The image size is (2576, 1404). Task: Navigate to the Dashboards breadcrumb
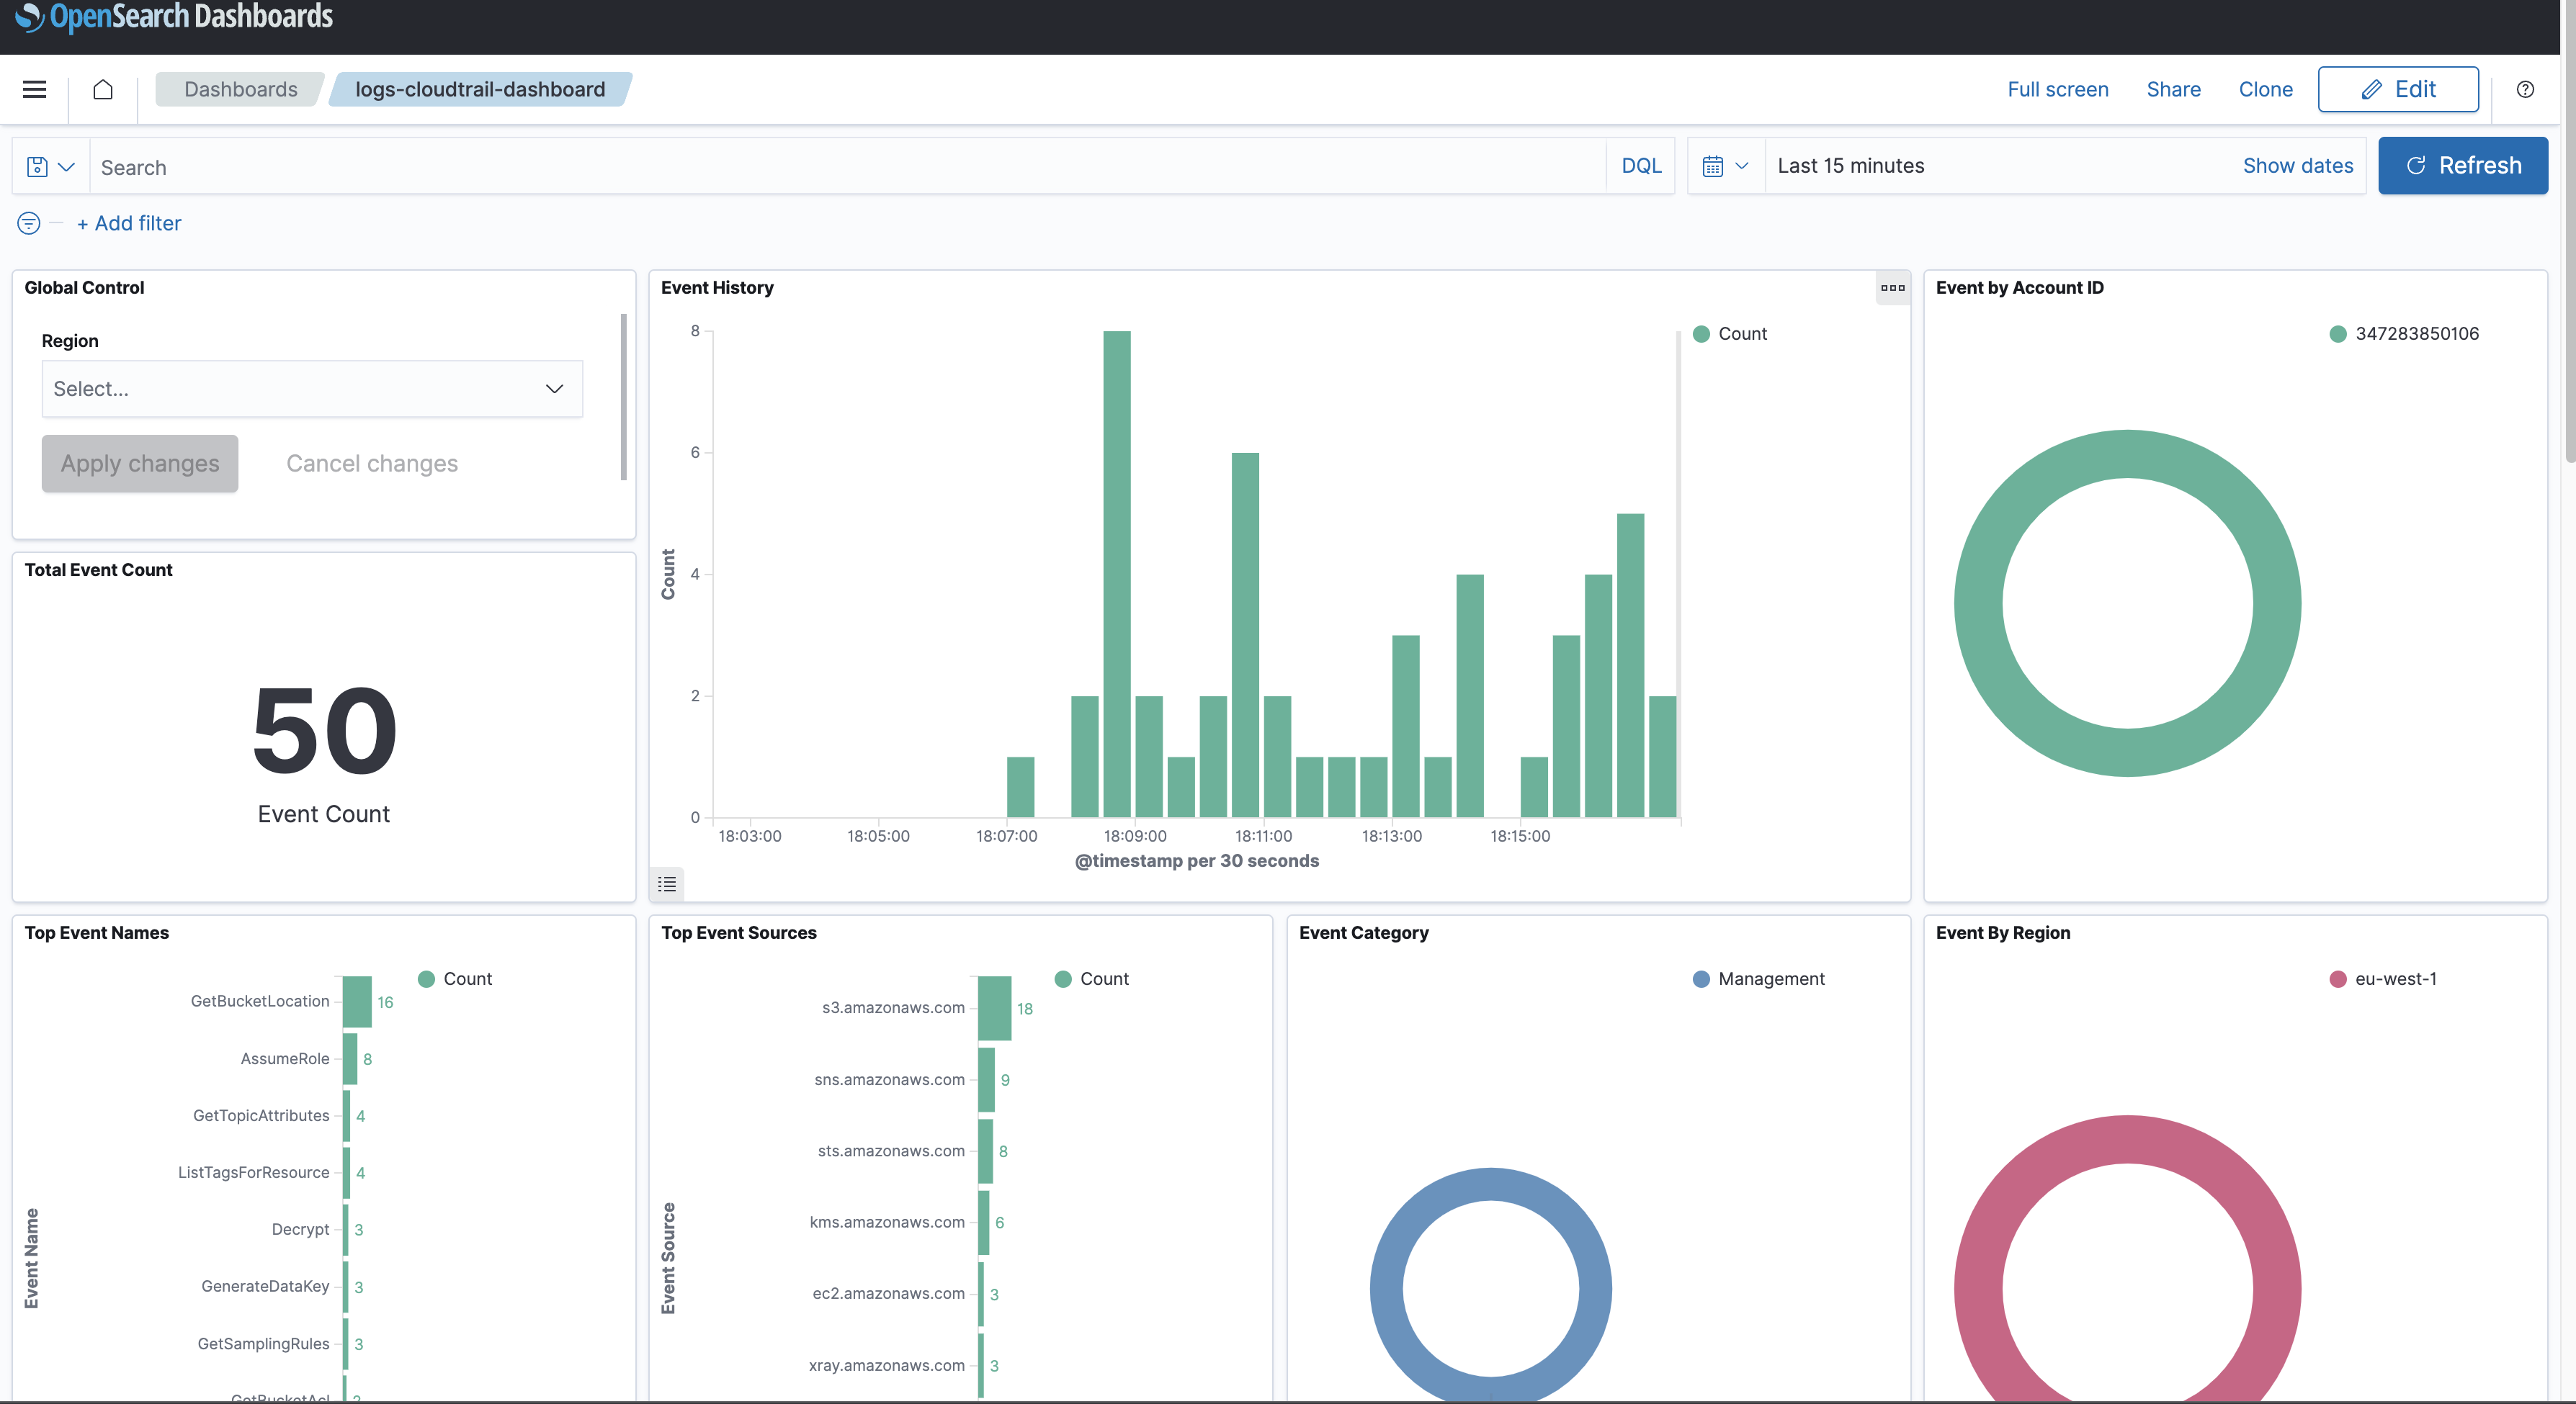(x=241, y=90)
